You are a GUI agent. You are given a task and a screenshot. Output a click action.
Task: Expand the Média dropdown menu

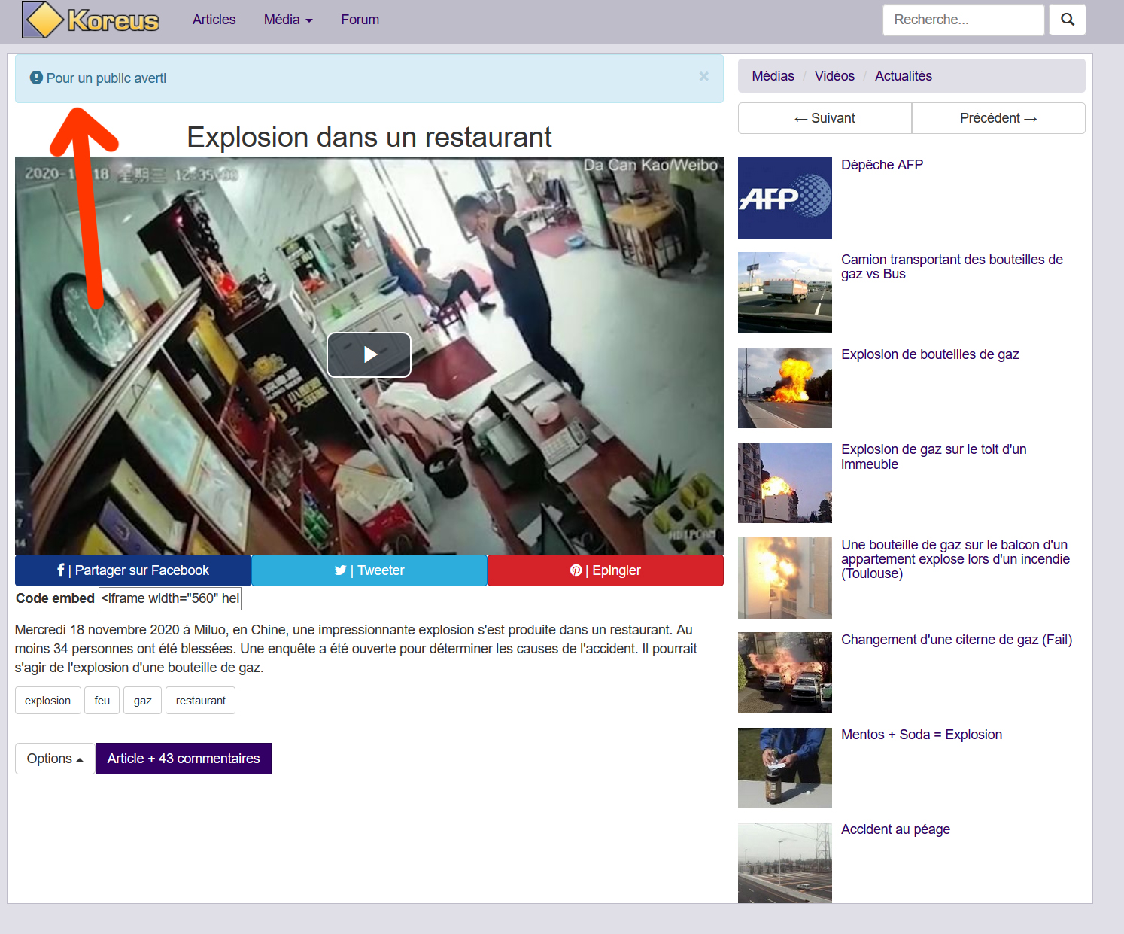[287, 20]
